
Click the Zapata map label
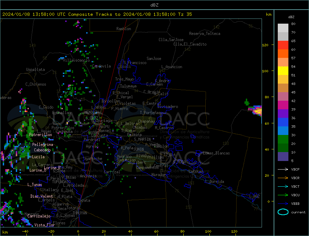point(84,201)
